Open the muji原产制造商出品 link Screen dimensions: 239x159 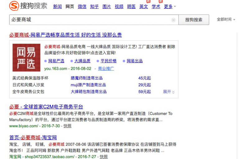(88, 85)
